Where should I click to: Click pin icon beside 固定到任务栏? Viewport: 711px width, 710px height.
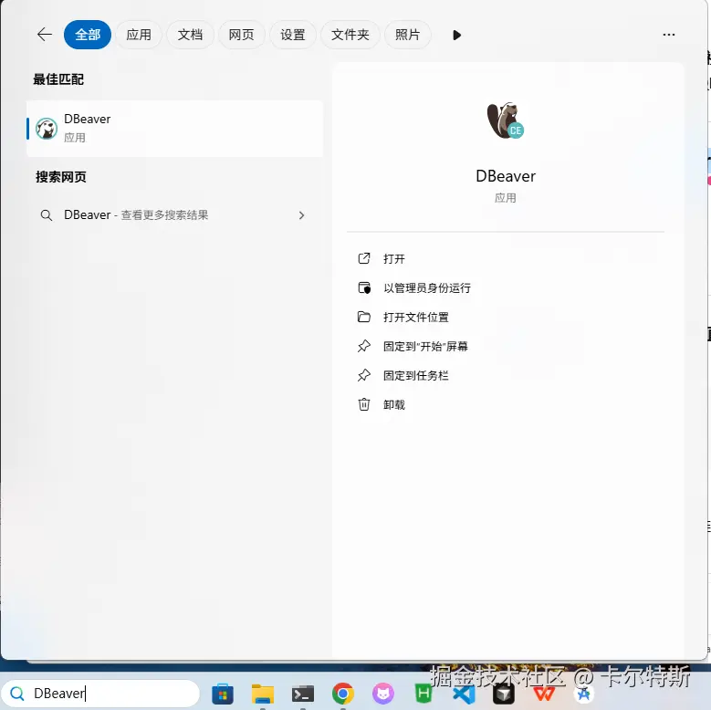point(364,375)
